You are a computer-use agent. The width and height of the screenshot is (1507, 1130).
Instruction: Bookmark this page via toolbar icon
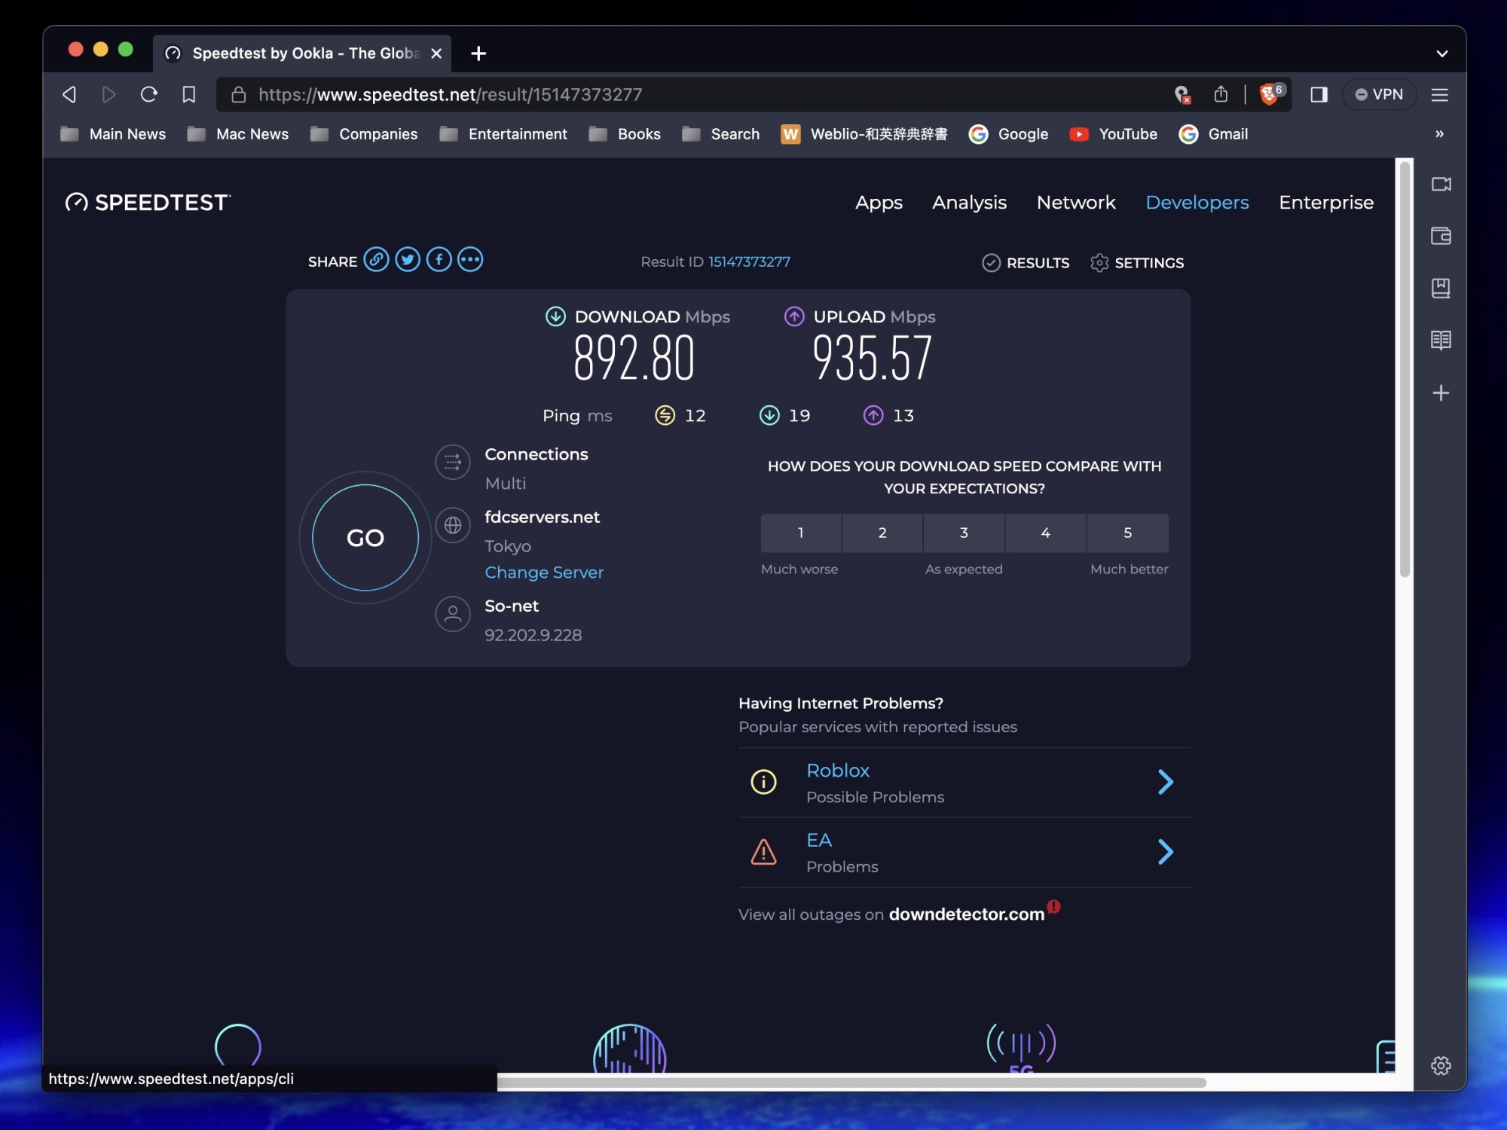click(x=188, y=95)
